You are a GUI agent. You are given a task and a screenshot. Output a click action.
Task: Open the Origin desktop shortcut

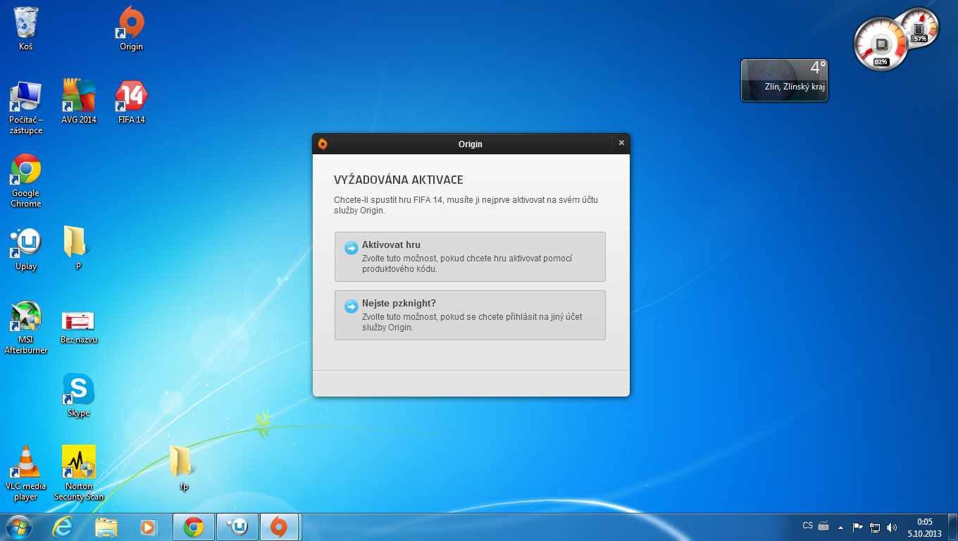(x=131, y=27)
